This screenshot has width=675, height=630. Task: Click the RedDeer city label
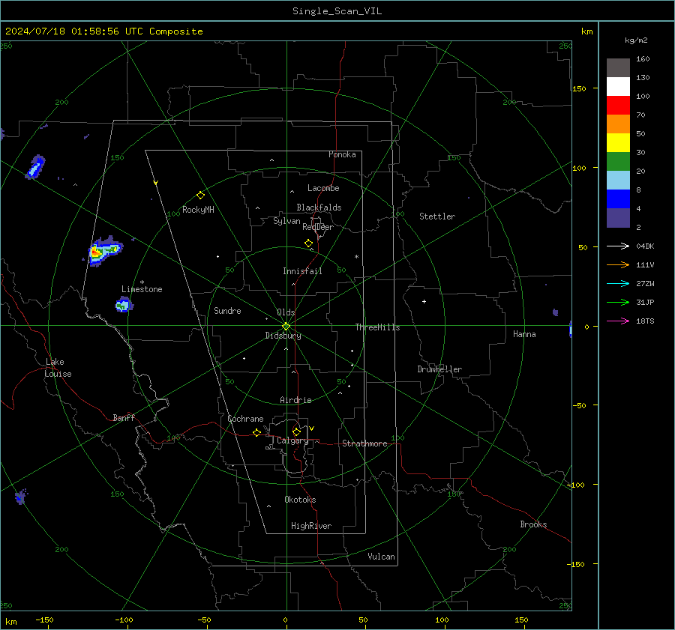pos(318,227)
